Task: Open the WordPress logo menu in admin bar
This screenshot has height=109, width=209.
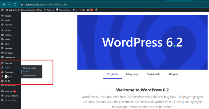Action: tap(2, 10)
